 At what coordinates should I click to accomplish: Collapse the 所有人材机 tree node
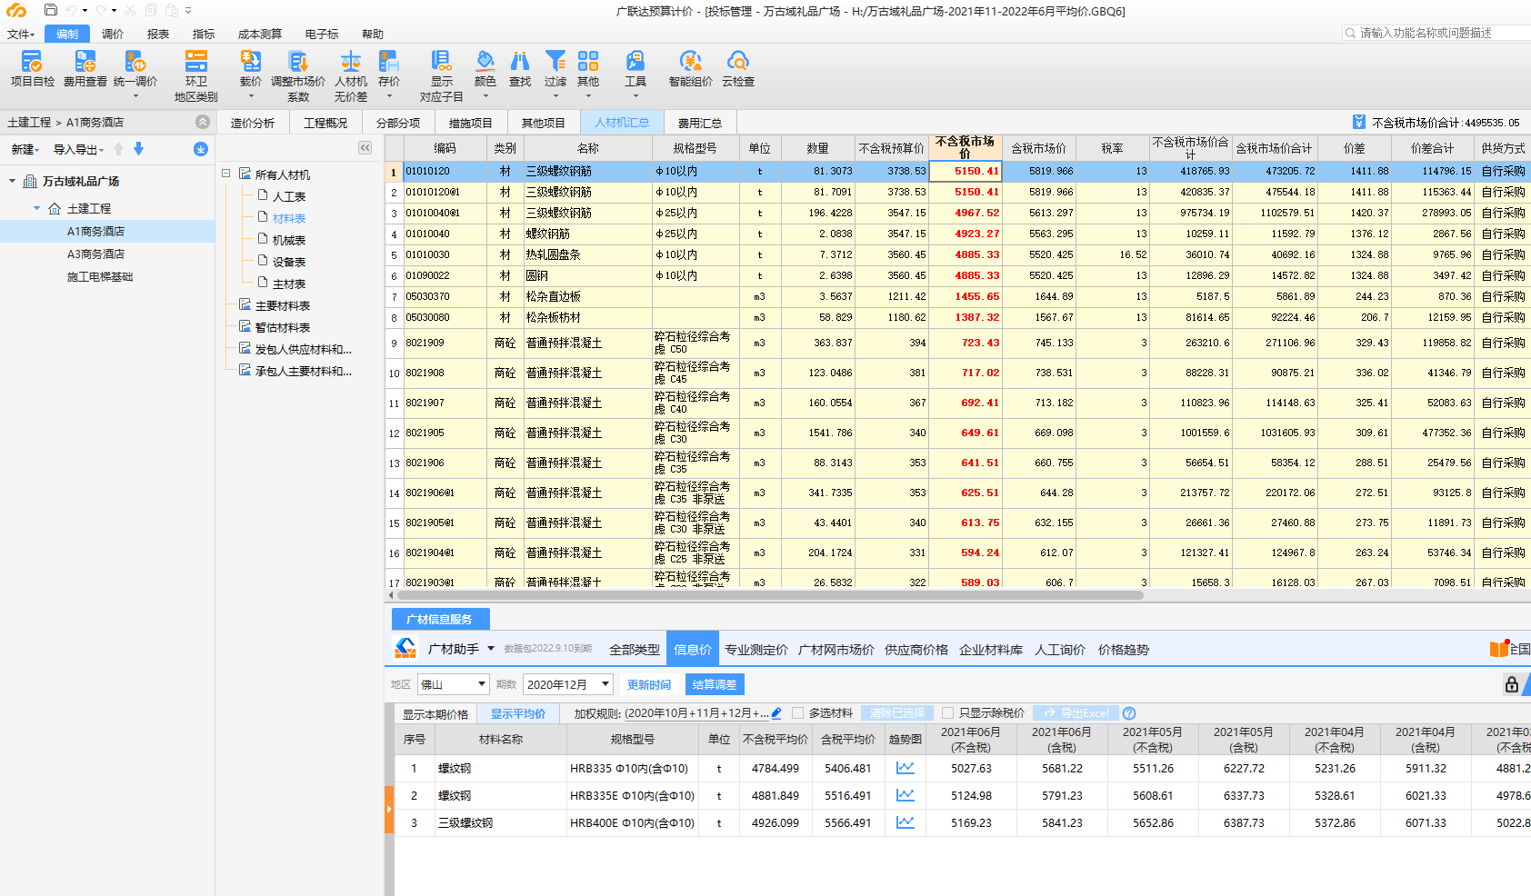[226, 174]
